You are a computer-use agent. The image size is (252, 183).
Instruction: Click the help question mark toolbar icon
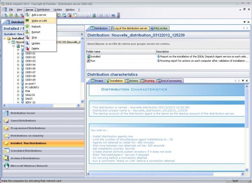(x=113, y=15)
